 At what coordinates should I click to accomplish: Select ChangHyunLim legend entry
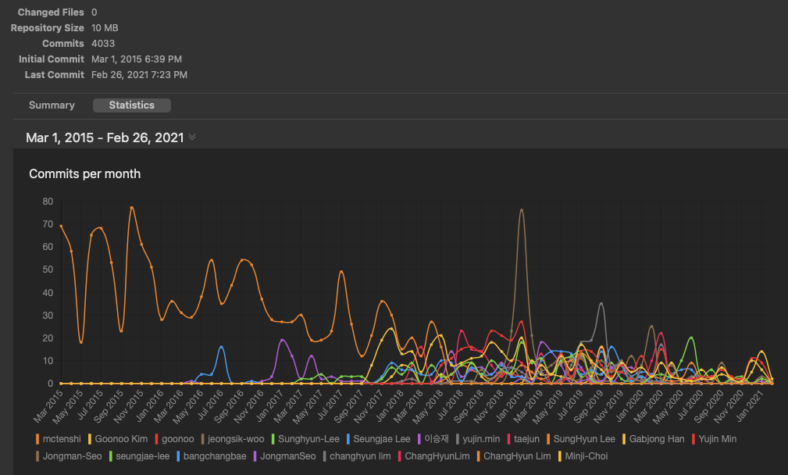(433, 456)
